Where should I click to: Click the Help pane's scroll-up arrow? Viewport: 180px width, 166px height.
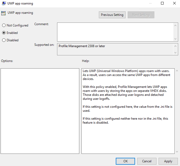pyautogui.click(x=177, y=70)
